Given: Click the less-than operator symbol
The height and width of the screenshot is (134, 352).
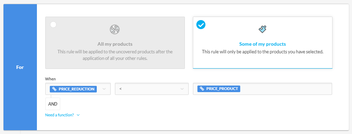Looking at the screenshot, I should pyautogui.click(x=120, y=89).
